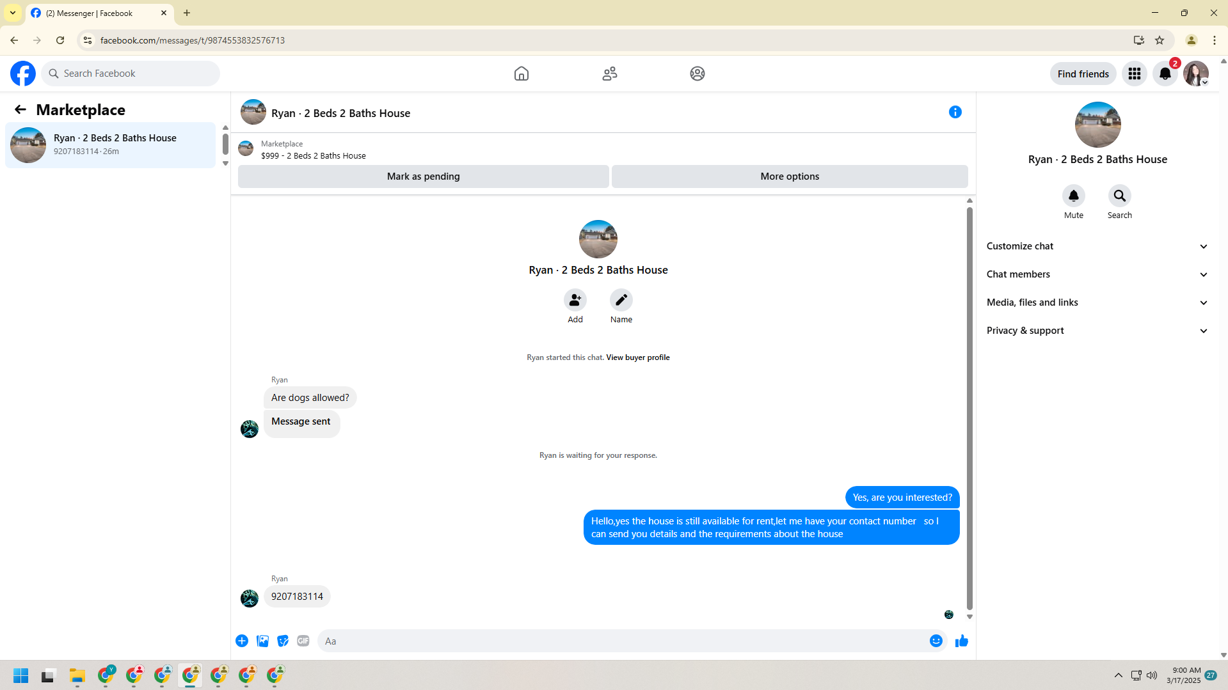Expand Customize chat section

(1097, 246)
